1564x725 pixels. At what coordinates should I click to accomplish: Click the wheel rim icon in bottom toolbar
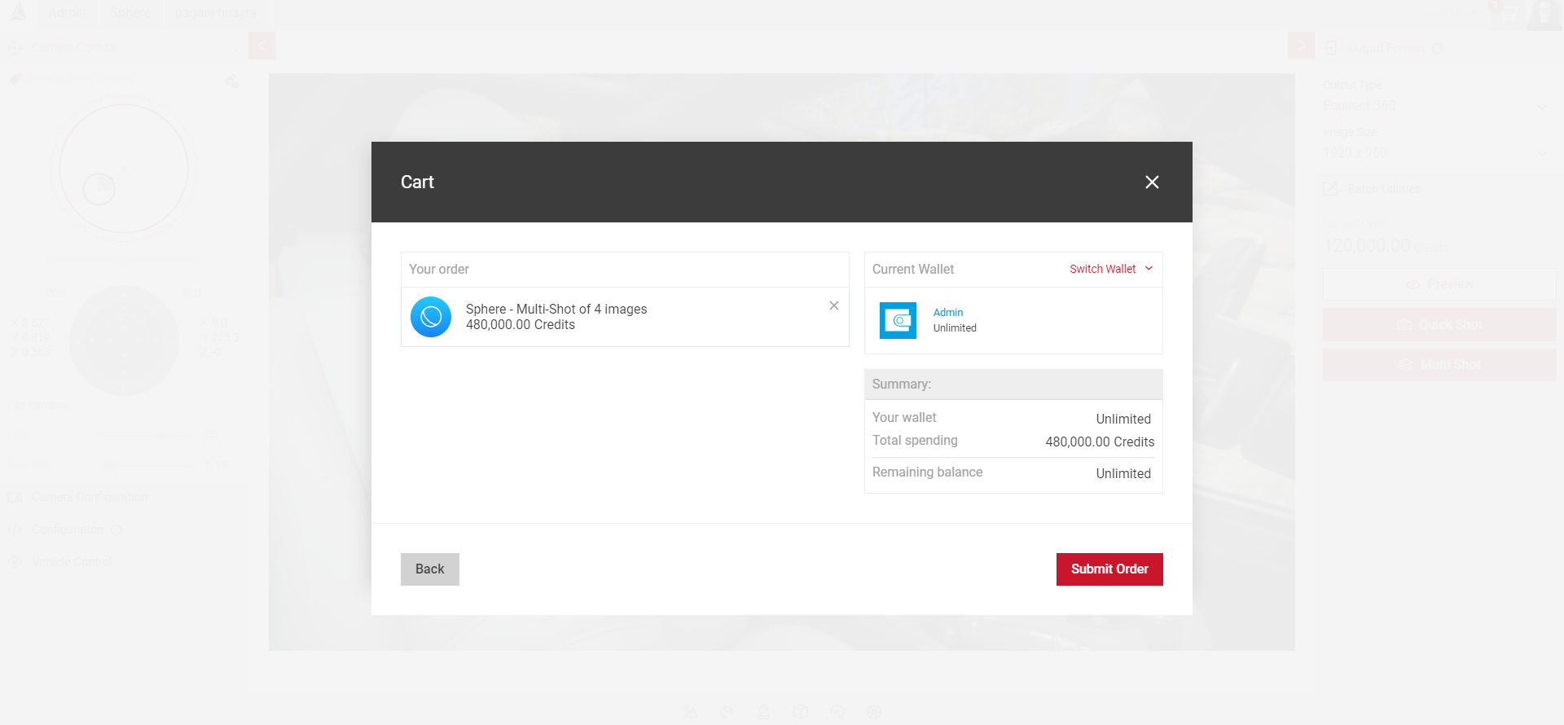(x=874, y=712)
